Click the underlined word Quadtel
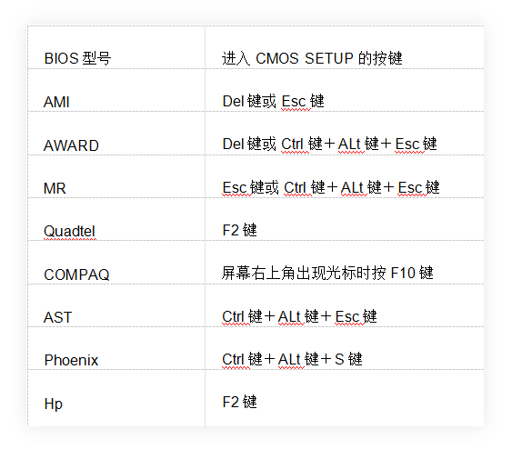Viewport: 512px width, 449px height. pyautogui.click(x=69, y=231)
